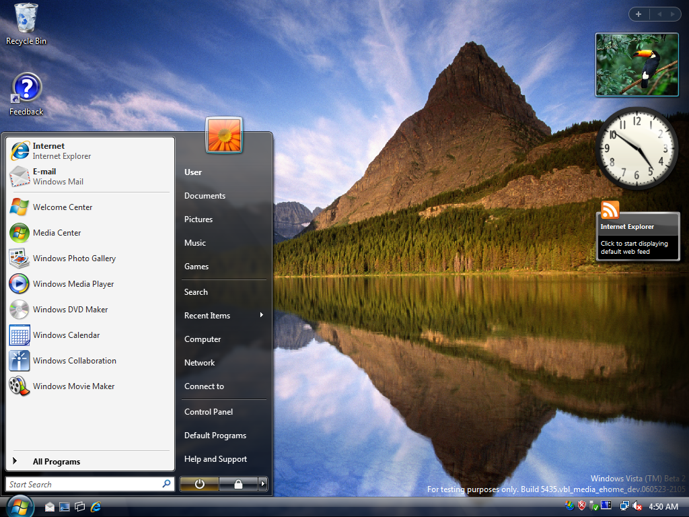Expand the All Programs list

pyautogui.click(x=57, y=462)
